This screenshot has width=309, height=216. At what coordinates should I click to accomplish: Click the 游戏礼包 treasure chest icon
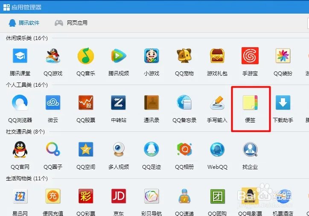(x=217, y=56)
